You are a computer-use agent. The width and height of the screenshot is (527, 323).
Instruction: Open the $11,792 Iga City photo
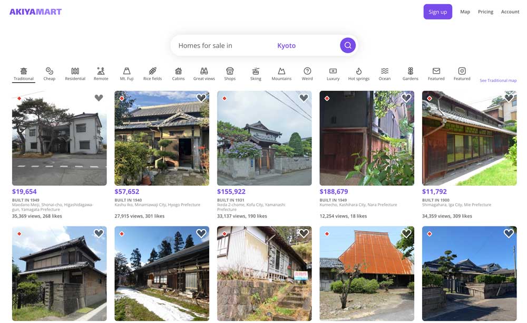point(469,138)
